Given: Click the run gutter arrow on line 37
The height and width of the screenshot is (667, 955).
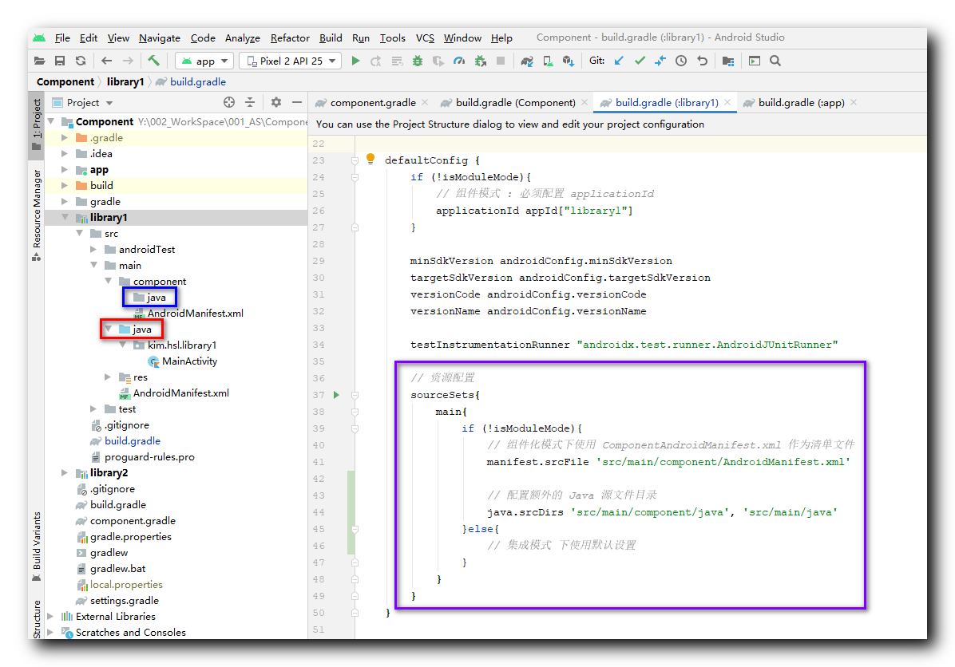Looking at the screenshot, I should click(x=336, y=395).
